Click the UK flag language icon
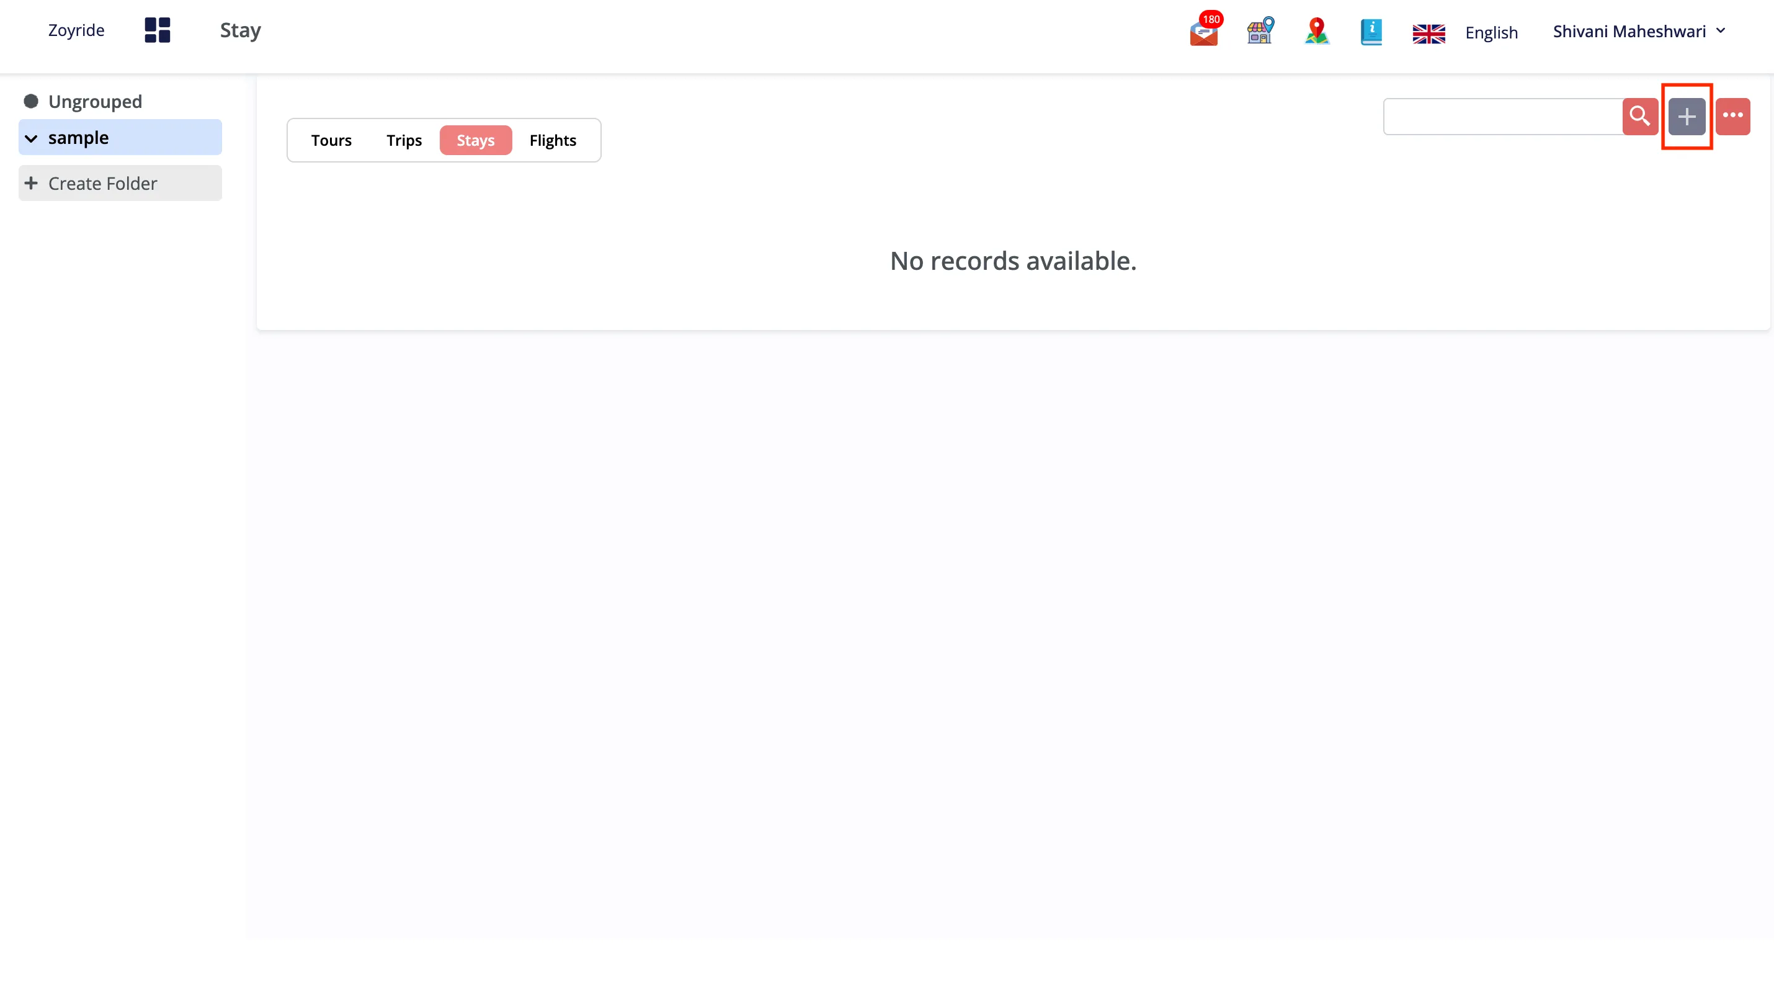 pos(1429,33)
